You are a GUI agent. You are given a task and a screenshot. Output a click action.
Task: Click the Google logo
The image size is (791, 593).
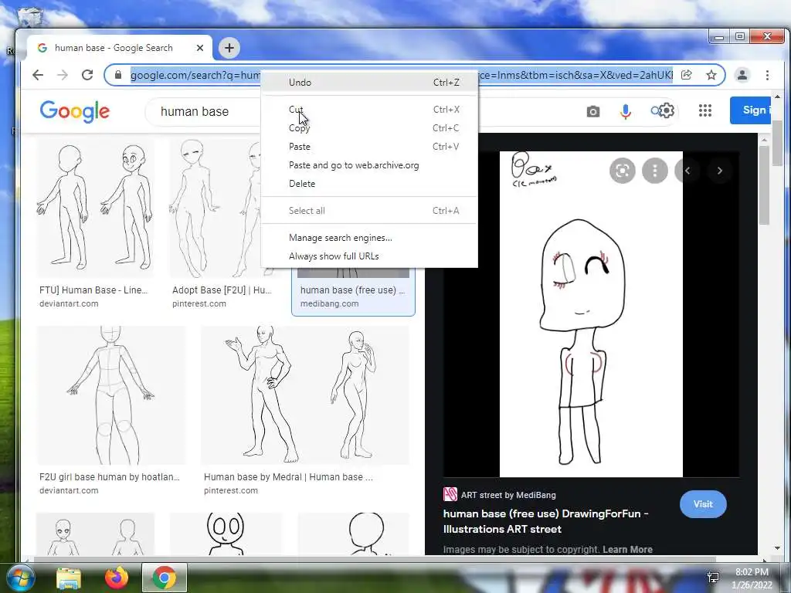coord(75,111)
